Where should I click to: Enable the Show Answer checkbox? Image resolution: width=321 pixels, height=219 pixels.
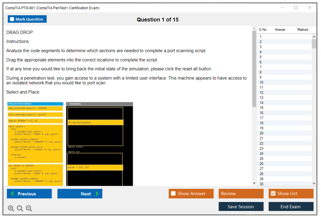173,194
